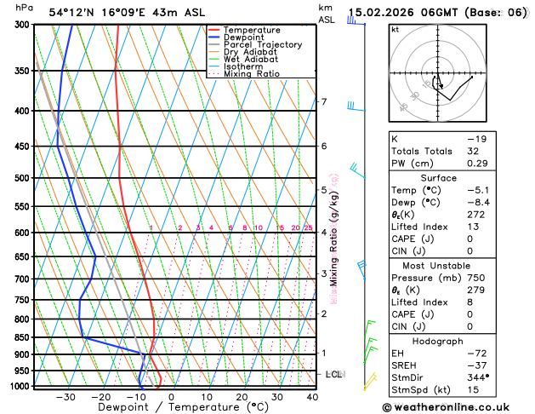Click the 'PW (cm)' value '0.29'
The width and height of the screenshot is (535, 414).
477,164
